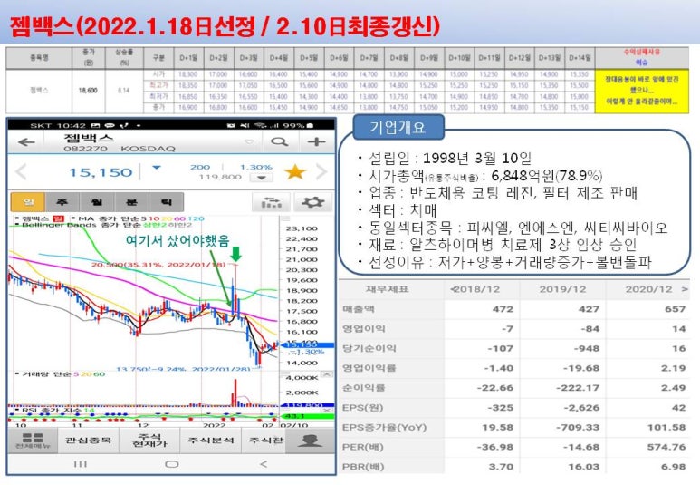Close the 거래량 volume panel with X
This screenshot has height=485, width=700.
[327, 374]
